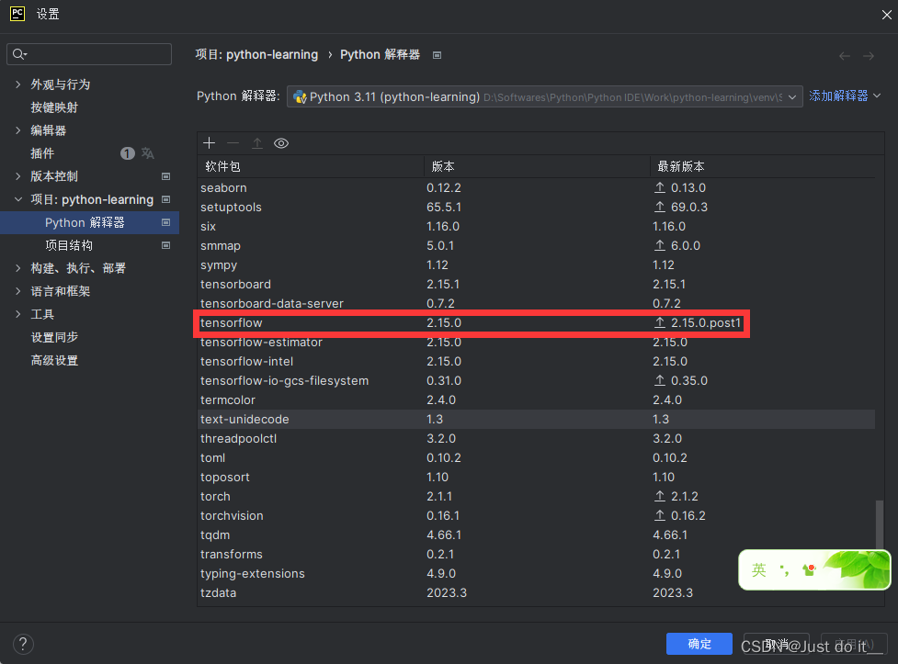Click the 最新版本 column header
Viewport: 898px width, 664px height.
pos(762,166)
